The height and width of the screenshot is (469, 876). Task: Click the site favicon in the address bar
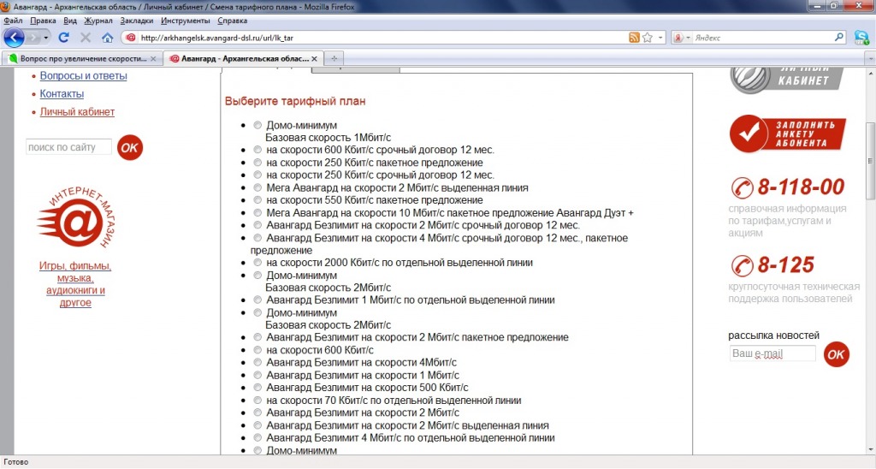[131, 38]
